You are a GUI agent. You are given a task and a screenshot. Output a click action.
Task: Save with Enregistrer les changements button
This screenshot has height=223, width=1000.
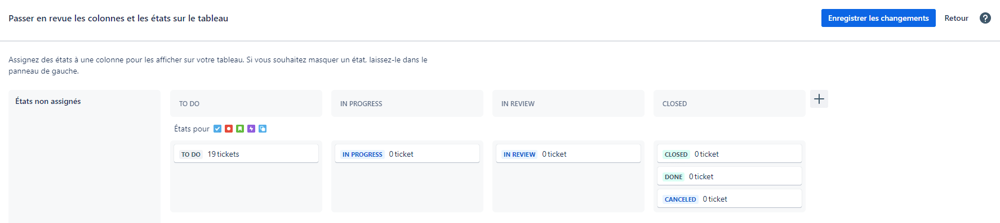(878, 18)
